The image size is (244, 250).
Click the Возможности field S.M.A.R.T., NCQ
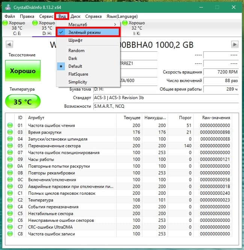click(166, 106)
